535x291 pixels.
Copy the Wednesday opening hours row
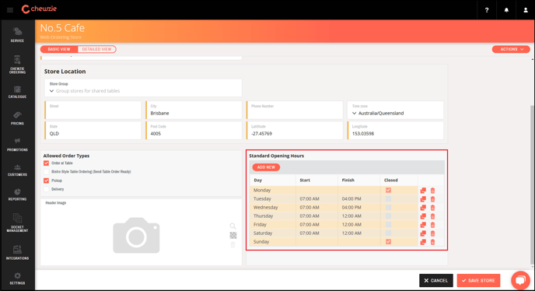coord(423,207)
